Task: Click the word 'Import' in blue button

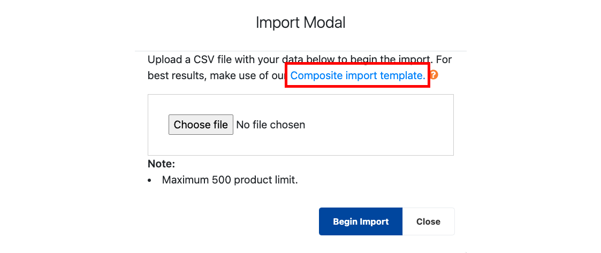Action: pos(375,221)
